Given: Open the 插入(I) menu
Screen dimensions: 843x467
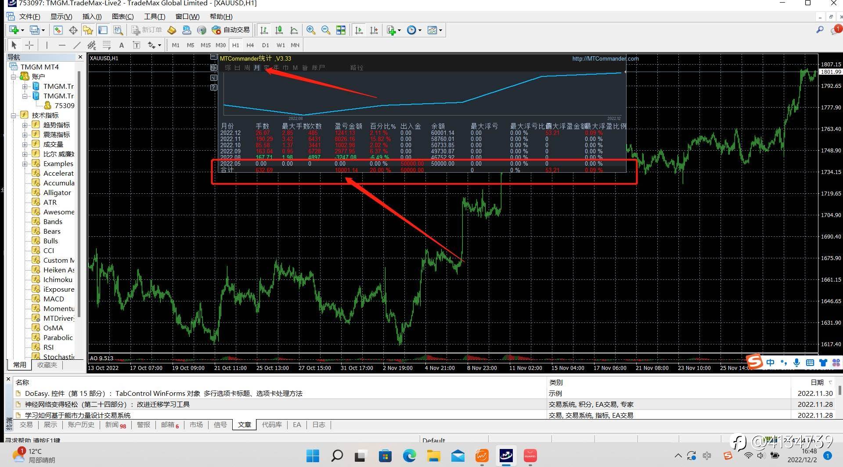Looking at the screenshot, I should pyautogui.click(x=92, y=16).
